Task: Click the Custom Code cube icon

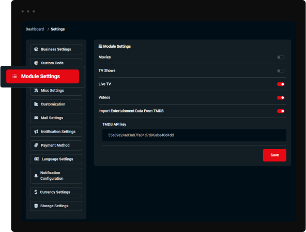Action: tap(36, 63)
